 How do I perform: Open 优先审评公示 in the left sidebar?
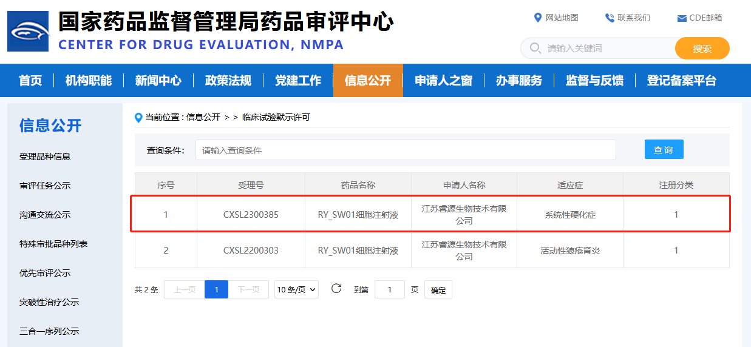pyautogui.click(x=45, y=273)
